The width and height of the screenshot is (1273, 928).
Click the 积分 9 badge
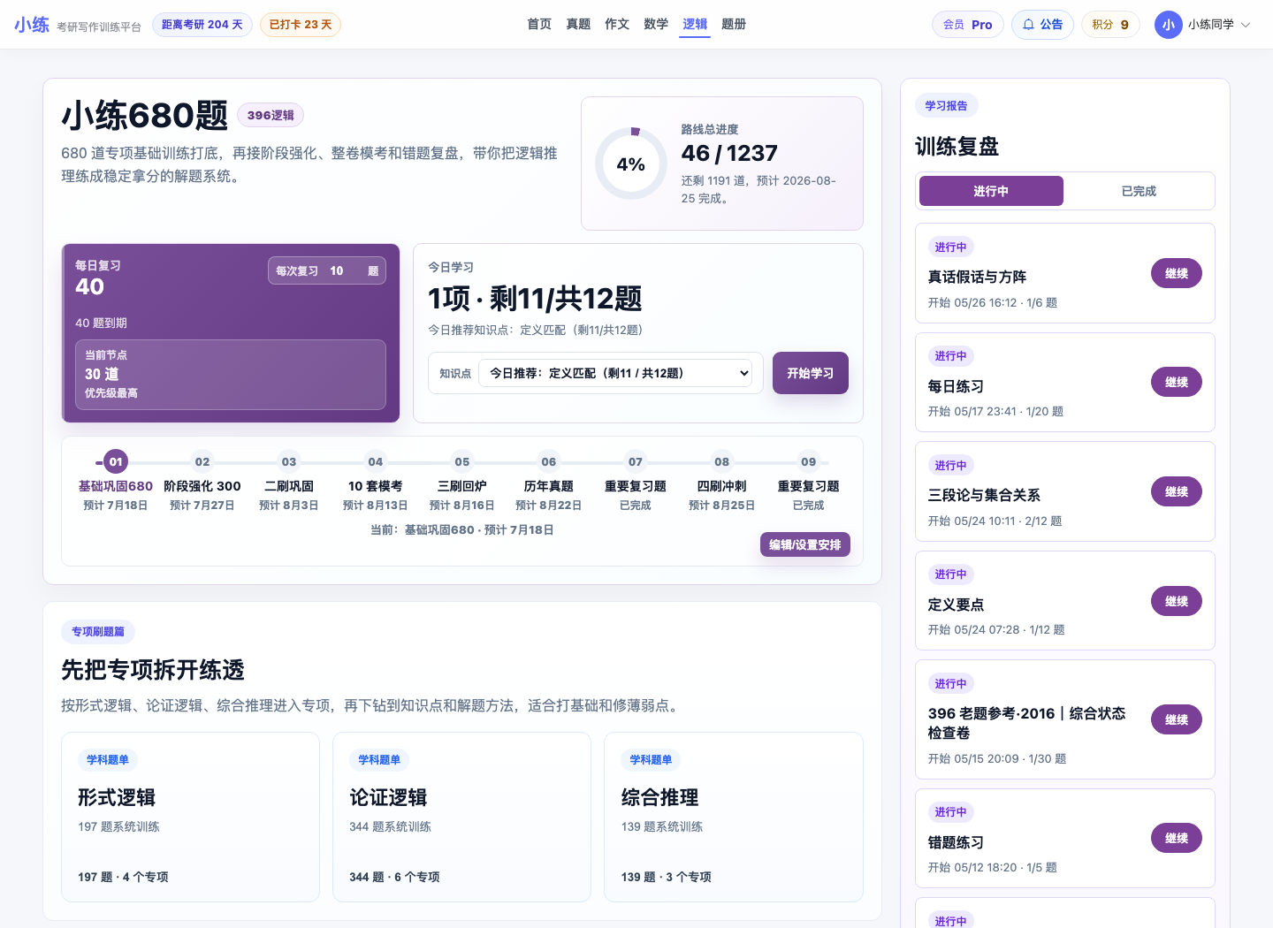click(1110, 25)
